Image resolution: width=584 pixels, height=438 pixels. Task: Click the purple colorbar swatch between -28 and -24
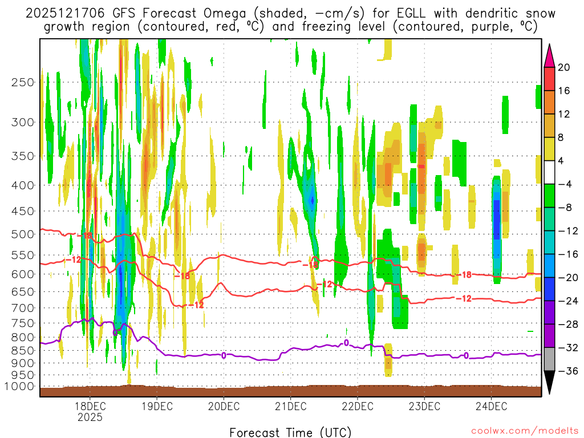[549, 313]
